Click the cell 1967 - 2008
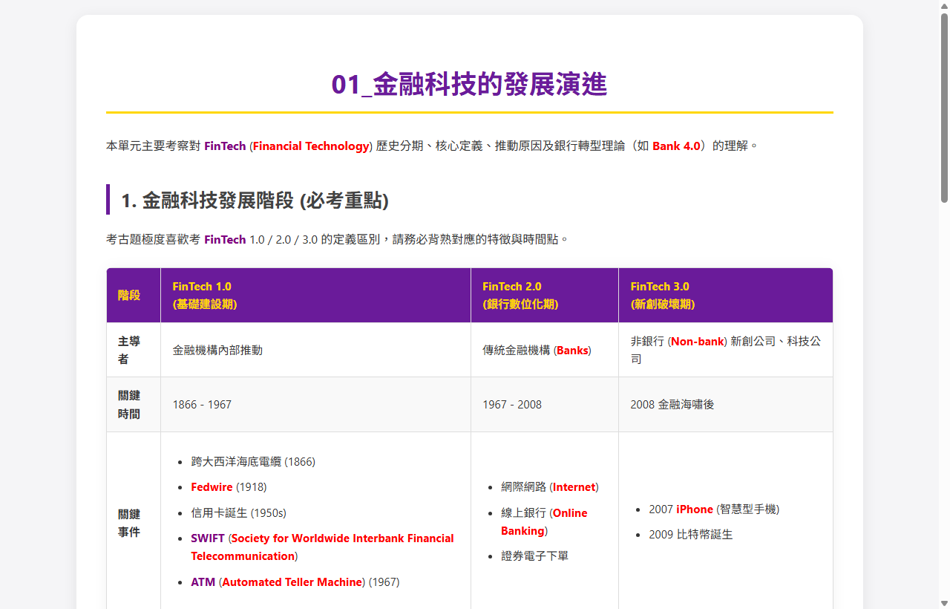The image size is (950, 609). click(544, 404)
